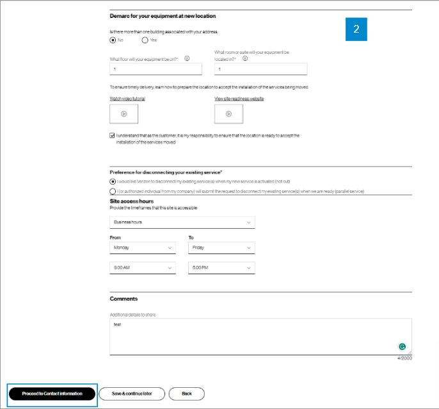Click the Grammarly icon in the comments box
439x409 pixels.
click(403, 347)
